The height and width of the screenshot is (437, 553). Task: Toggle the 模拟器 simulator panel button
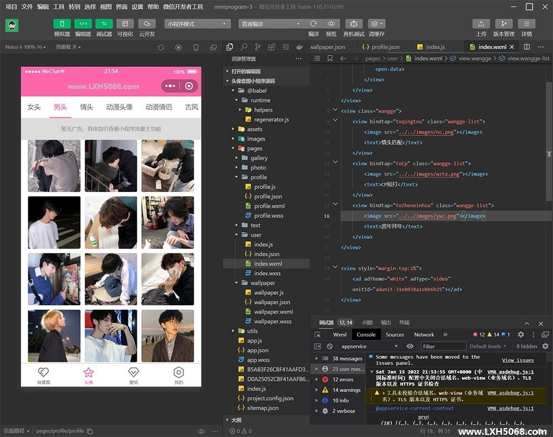[x=62, y=24]
